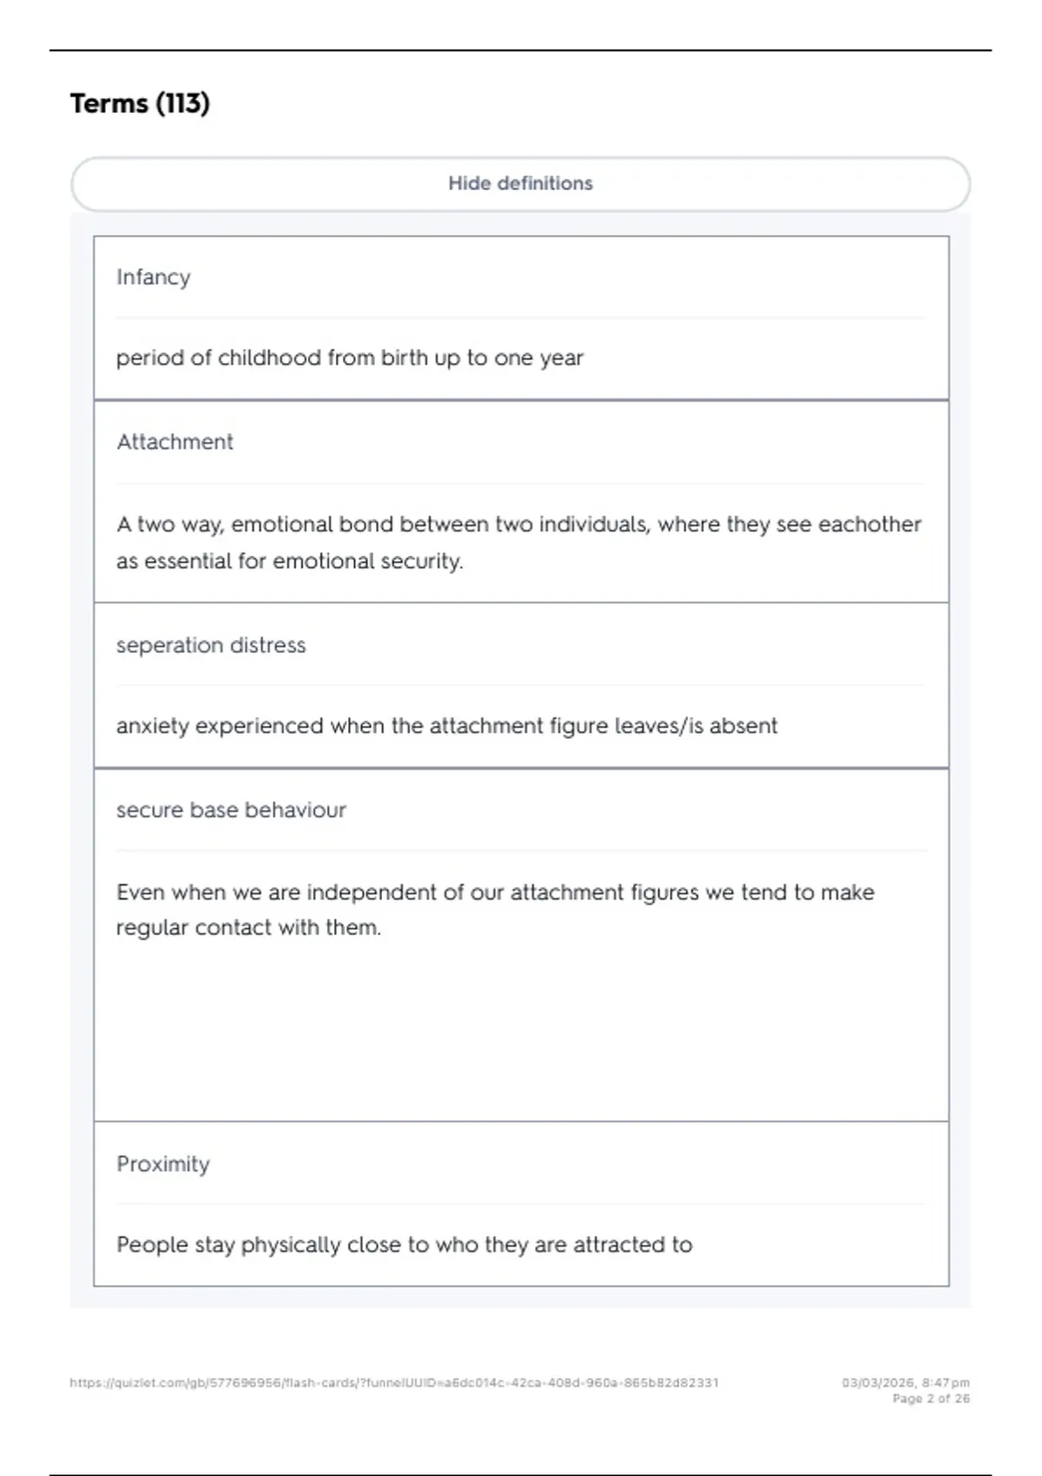
Task: Select the Infancy term card
Action: (x=521, y=318)
